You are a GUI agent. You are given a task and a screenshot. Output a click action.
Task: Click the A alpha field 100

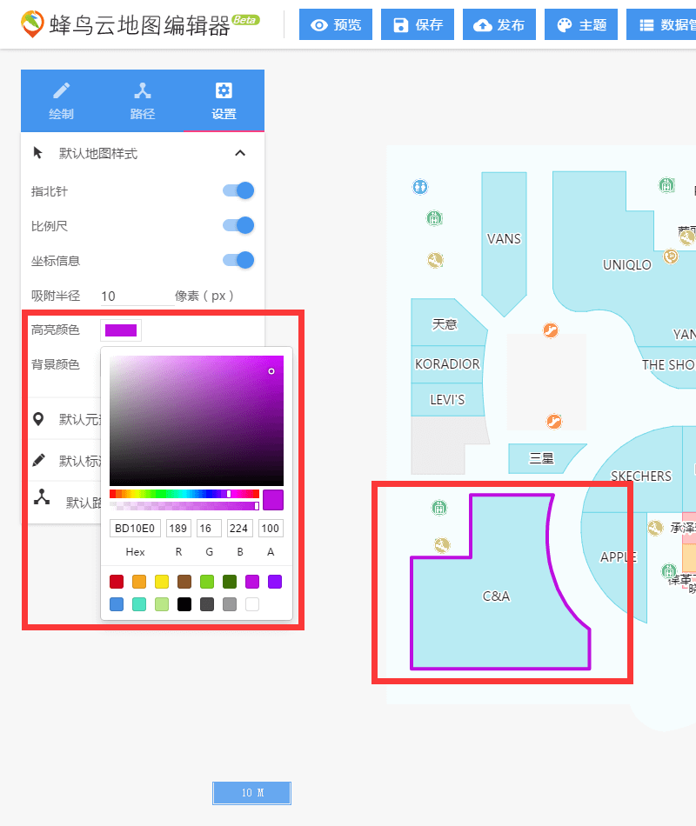271,529
